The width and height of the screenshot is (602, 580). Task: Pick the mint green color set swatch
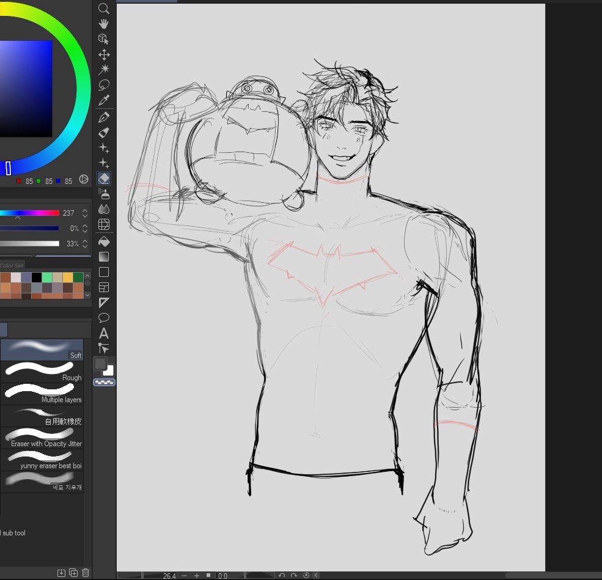coord(47,277)
